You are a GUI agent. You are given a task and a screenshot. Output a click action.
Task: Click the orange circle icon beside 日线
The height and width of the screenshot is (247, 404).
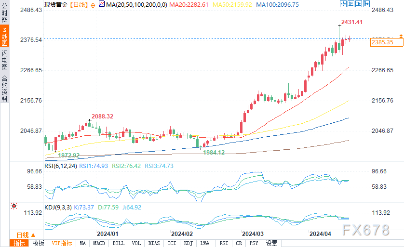click(93, 4)
